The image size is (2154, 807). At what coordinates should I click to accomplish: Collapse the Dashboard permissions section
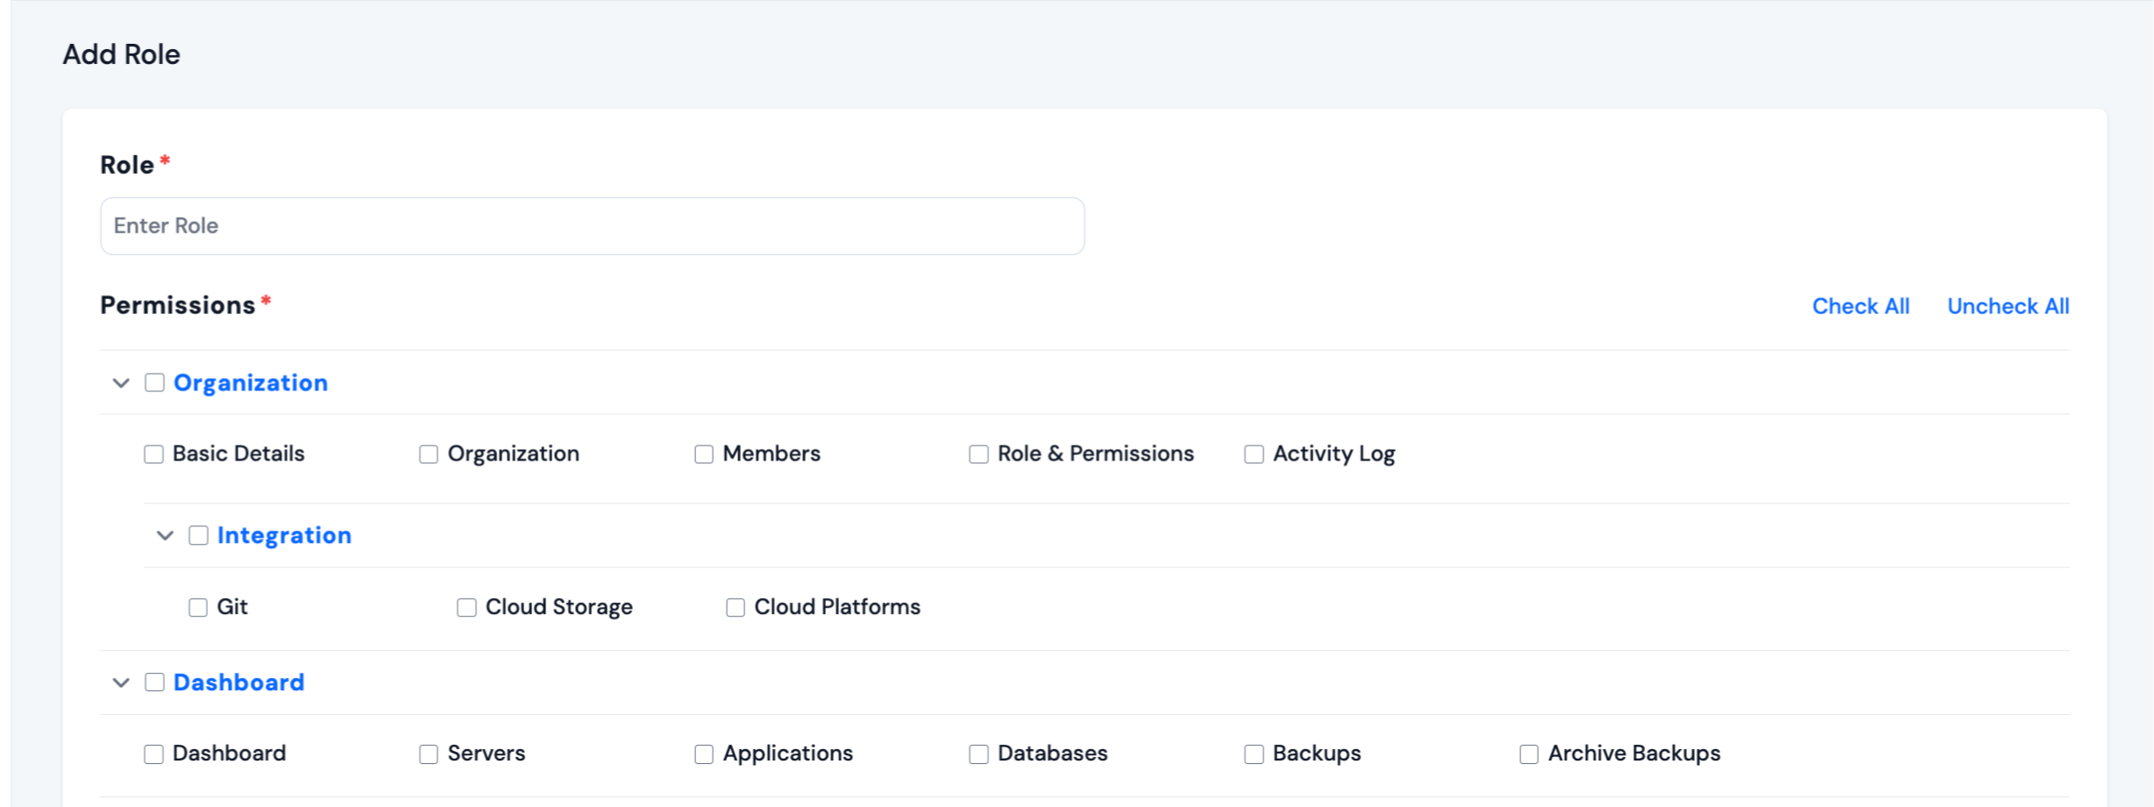point(121,682)
